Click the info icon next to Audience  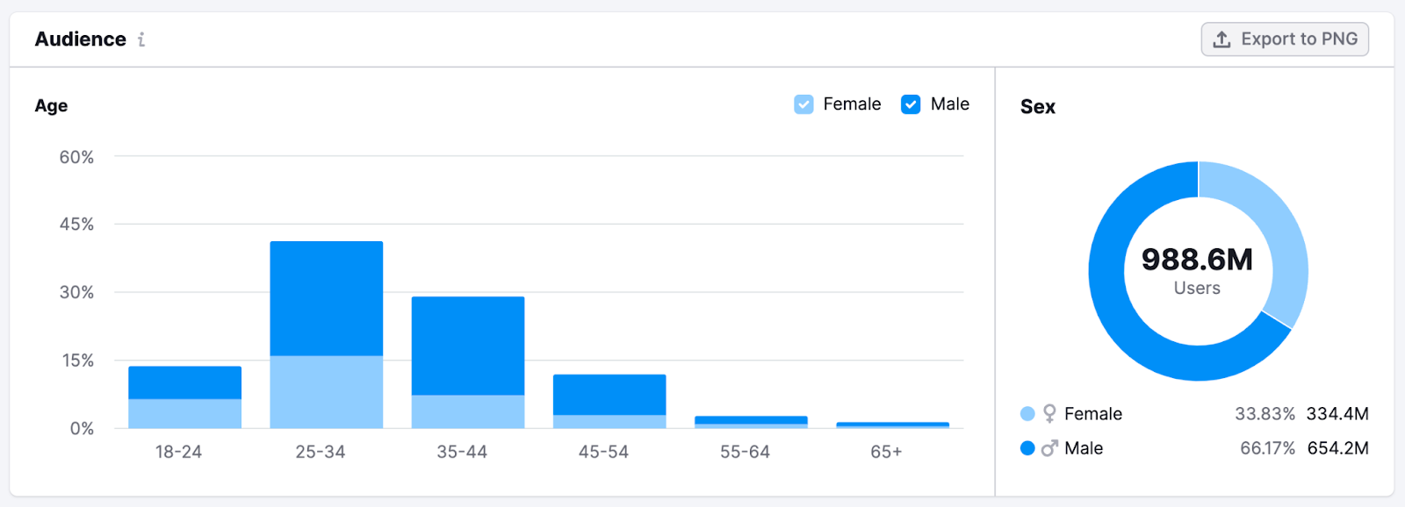point(141,39)
